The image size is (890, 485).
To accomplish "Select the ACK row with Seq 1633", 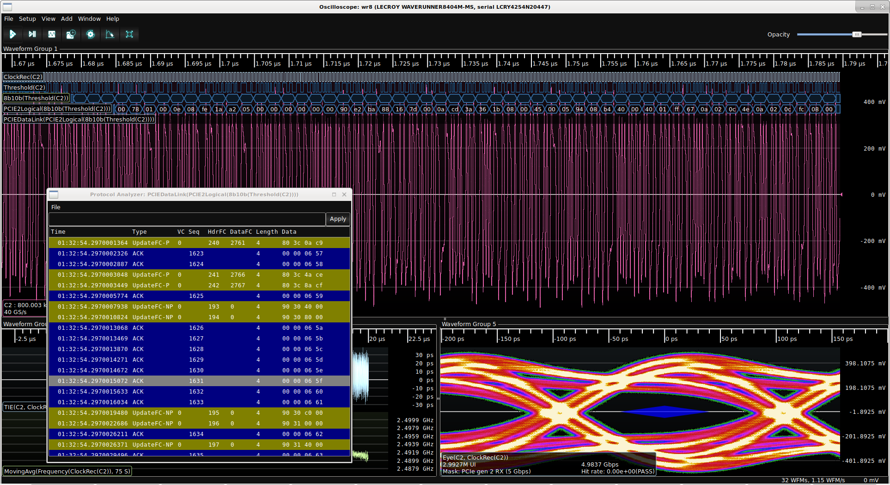I will [x=199, y=402].
